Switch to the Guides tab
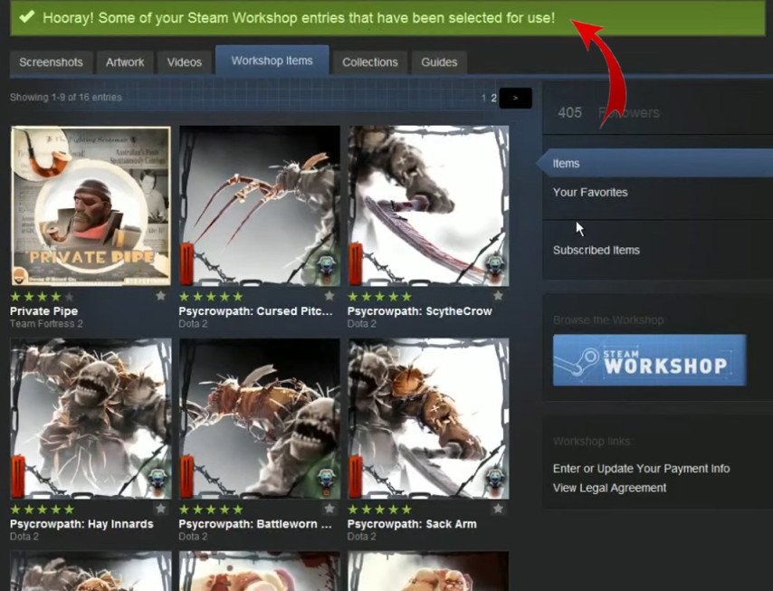This screenshot has width=773, height=591. tap(439, 62)
